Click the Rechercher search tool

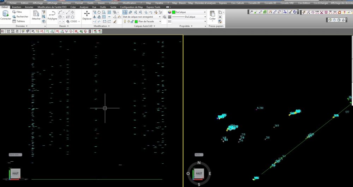coord(20,17)
